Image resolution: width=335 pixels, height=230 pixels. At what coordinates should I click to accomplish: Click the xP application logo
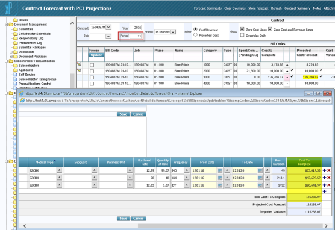click(9, 8)
